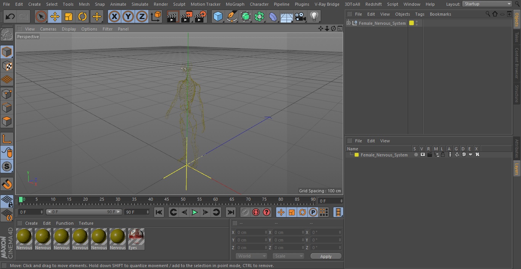Click Female_Nervous_System yellow layer color swatch in Objects

click(x=412, y=23)
